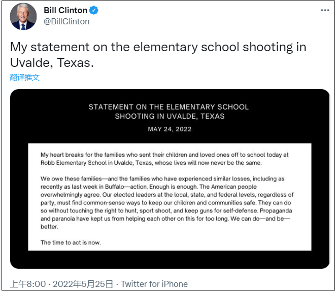Image resolution: width=336 pixels, height=291 pixels.
Task: Open the @BillClinton handle link
Action: pos(66,21)
